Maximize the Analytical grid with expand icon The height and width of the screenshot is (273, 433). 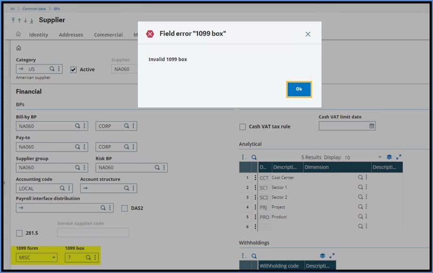click(x=399, y=157)
